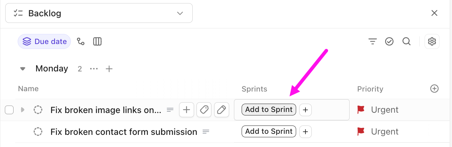Rename the Fix broken image links task
Screen dimensions: 452x147
click(x=221, y=110)
